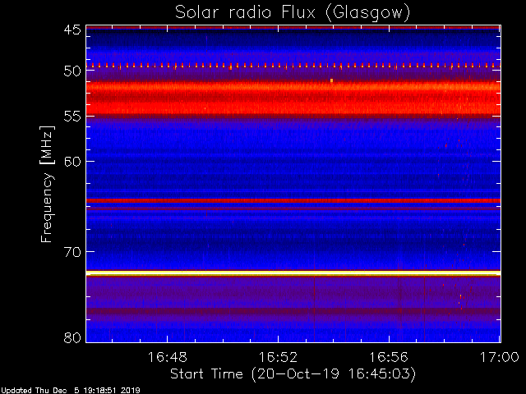Viewport: 526px width, 394px height.
Task: Click the 'Start Time (20-Oct-19 16:45:03)' label
Action: (x=293, y=374)
